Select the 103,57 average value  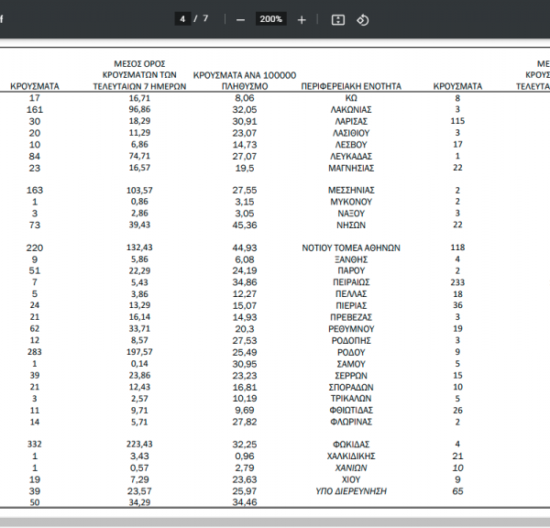tap(139, 191)
